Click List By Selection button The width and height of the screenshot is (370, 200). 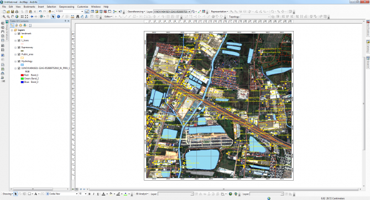point(25,25)
